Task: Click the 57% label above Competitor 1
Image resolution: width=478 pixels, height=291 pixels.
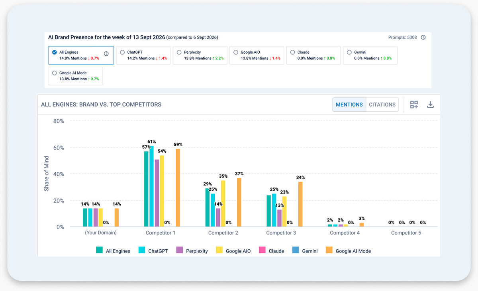Action: [x=146, y=147]
